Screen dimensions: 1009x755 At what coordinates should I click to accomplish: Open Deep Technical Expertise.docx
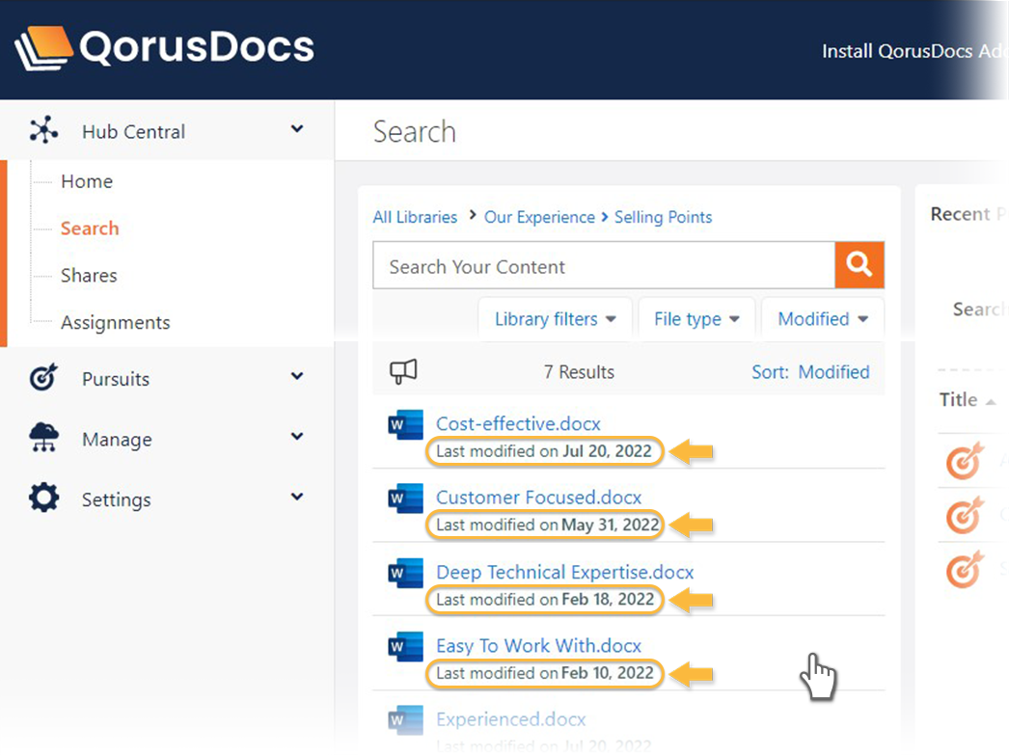click(x=565, y=572)
